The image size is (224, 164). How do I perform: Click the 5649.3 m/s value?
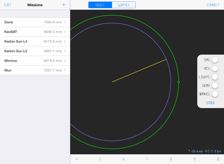tap(53, 32)
